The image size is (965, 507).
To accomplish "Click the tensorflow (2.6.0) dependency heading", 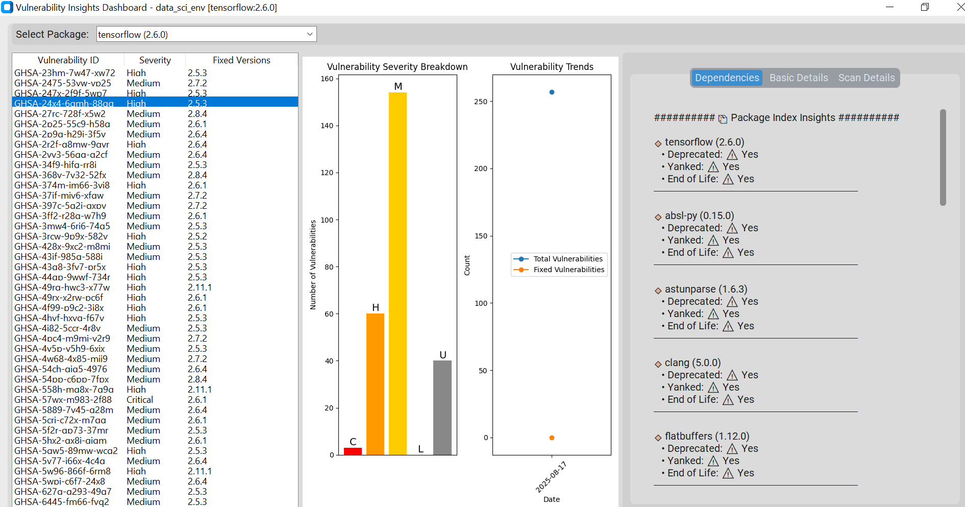I will 704,142.
